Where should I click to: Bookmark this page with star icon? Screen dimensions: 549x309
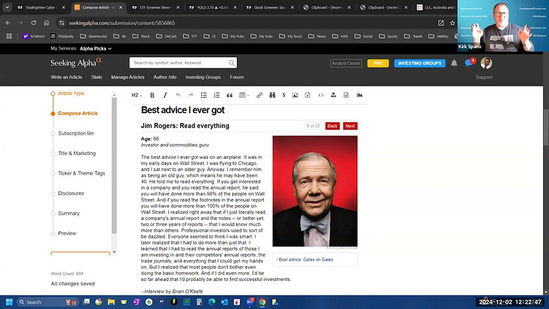coord(452,23)
